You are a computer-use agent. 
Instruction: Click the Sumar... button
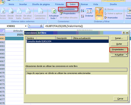pos(119,38)
